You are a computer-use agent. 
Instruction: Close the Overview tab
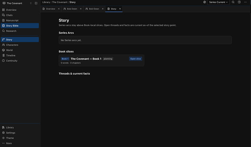59,9
